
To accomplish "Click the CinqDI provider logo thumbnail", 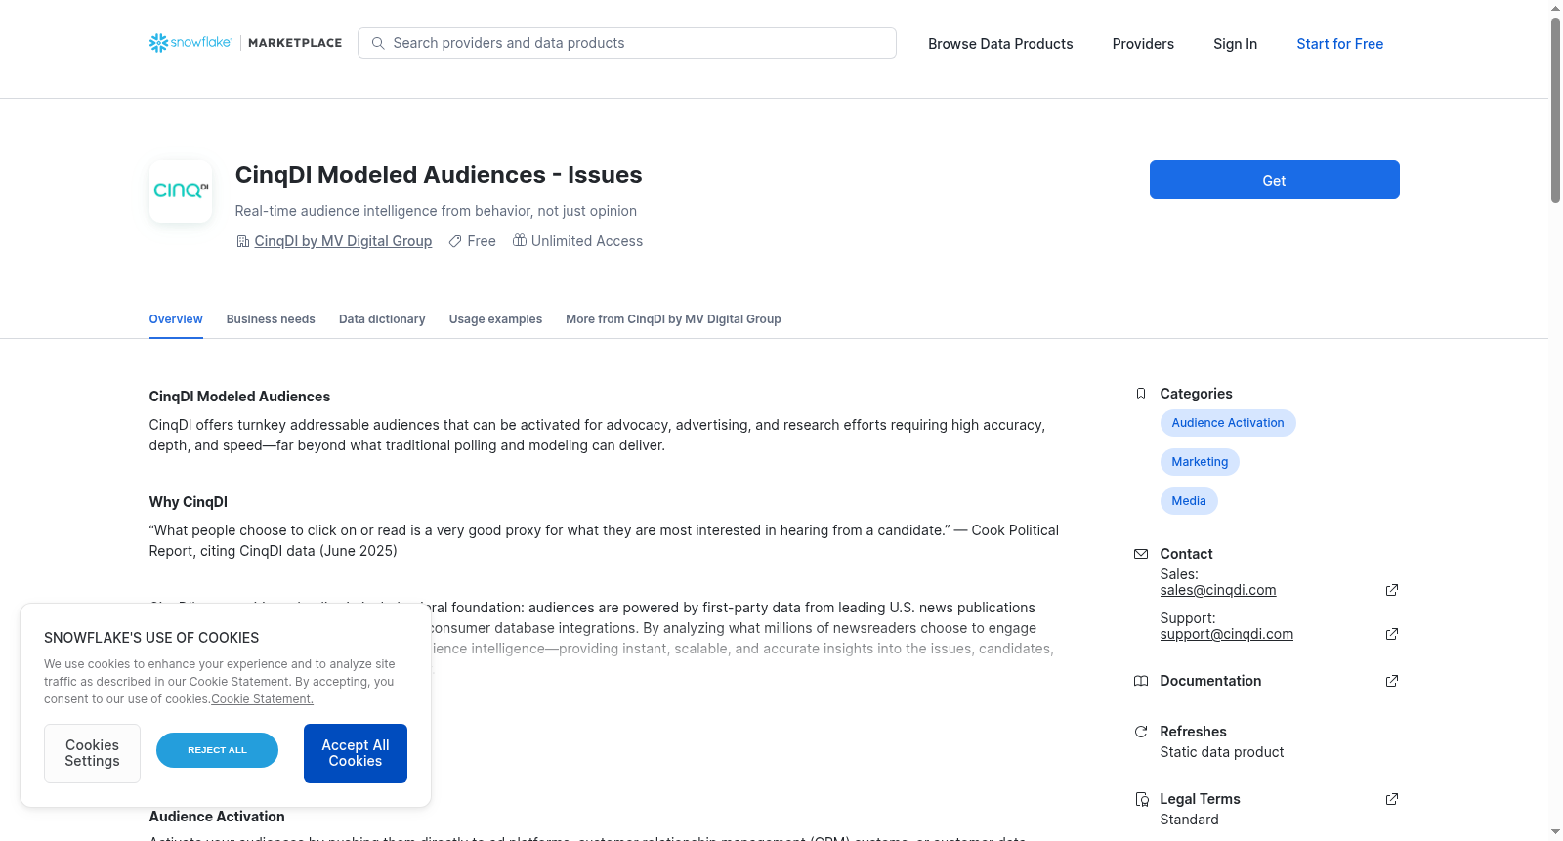I will click(181, 191).
